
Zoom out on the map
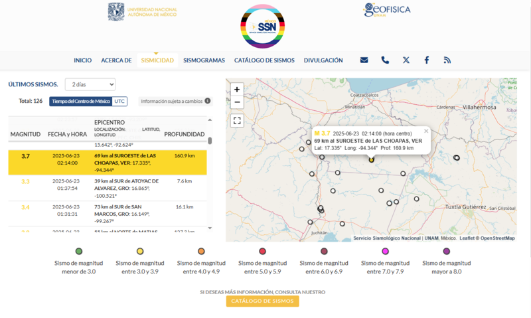point(237,102)
